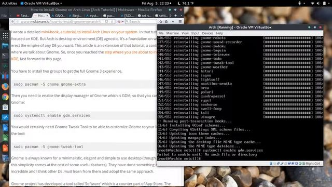Open the terminal icon in the dock
Image resolution: width=332 pixels, height=187 pixels.
(5, 56)
